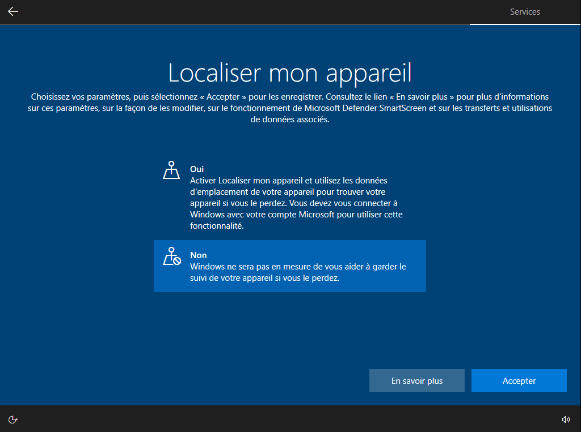Go back using the top-left arrow

pos(13,11)
